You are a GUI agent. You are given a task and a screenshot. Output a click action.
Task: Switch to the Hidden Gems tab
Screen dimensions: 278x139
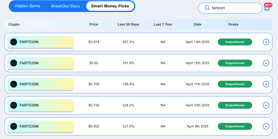[27, 6]
